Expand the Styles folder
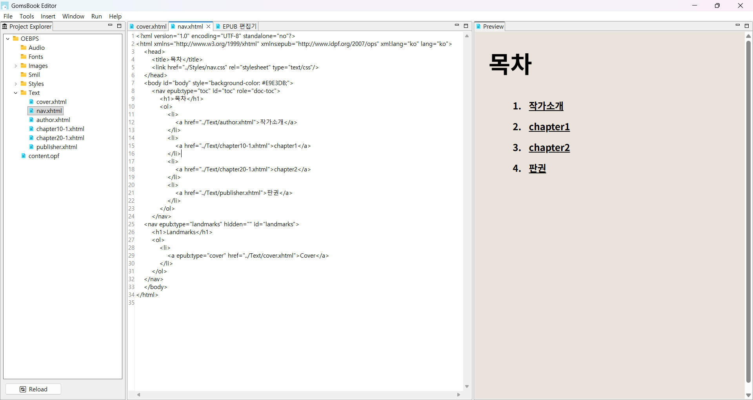753x400 pixels. [x=16, y=84]
